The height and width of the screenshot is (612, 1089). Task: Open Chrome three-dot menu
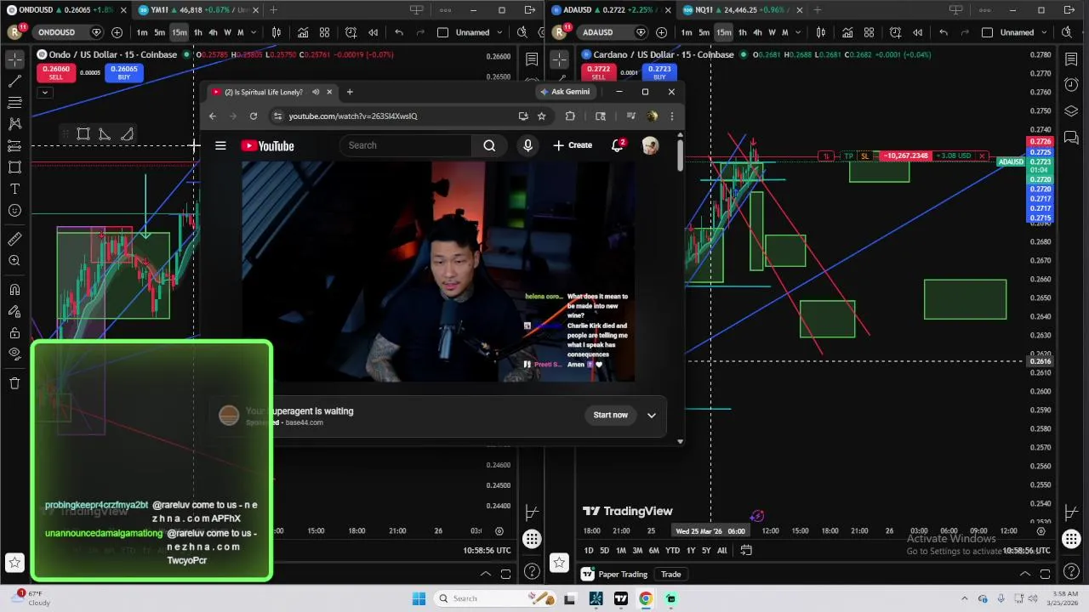[671, 116]
